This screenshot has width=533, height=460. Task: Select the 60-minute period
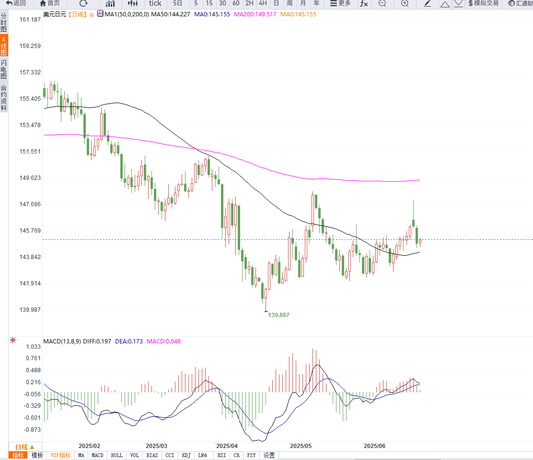236,3
